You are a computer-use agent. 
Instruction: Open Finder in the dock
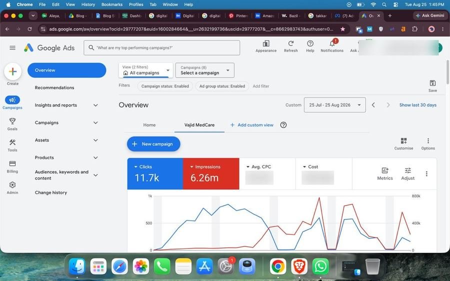77,266
